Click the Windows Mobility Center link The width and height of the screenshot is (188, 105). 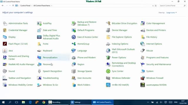(x=21, y=85)
